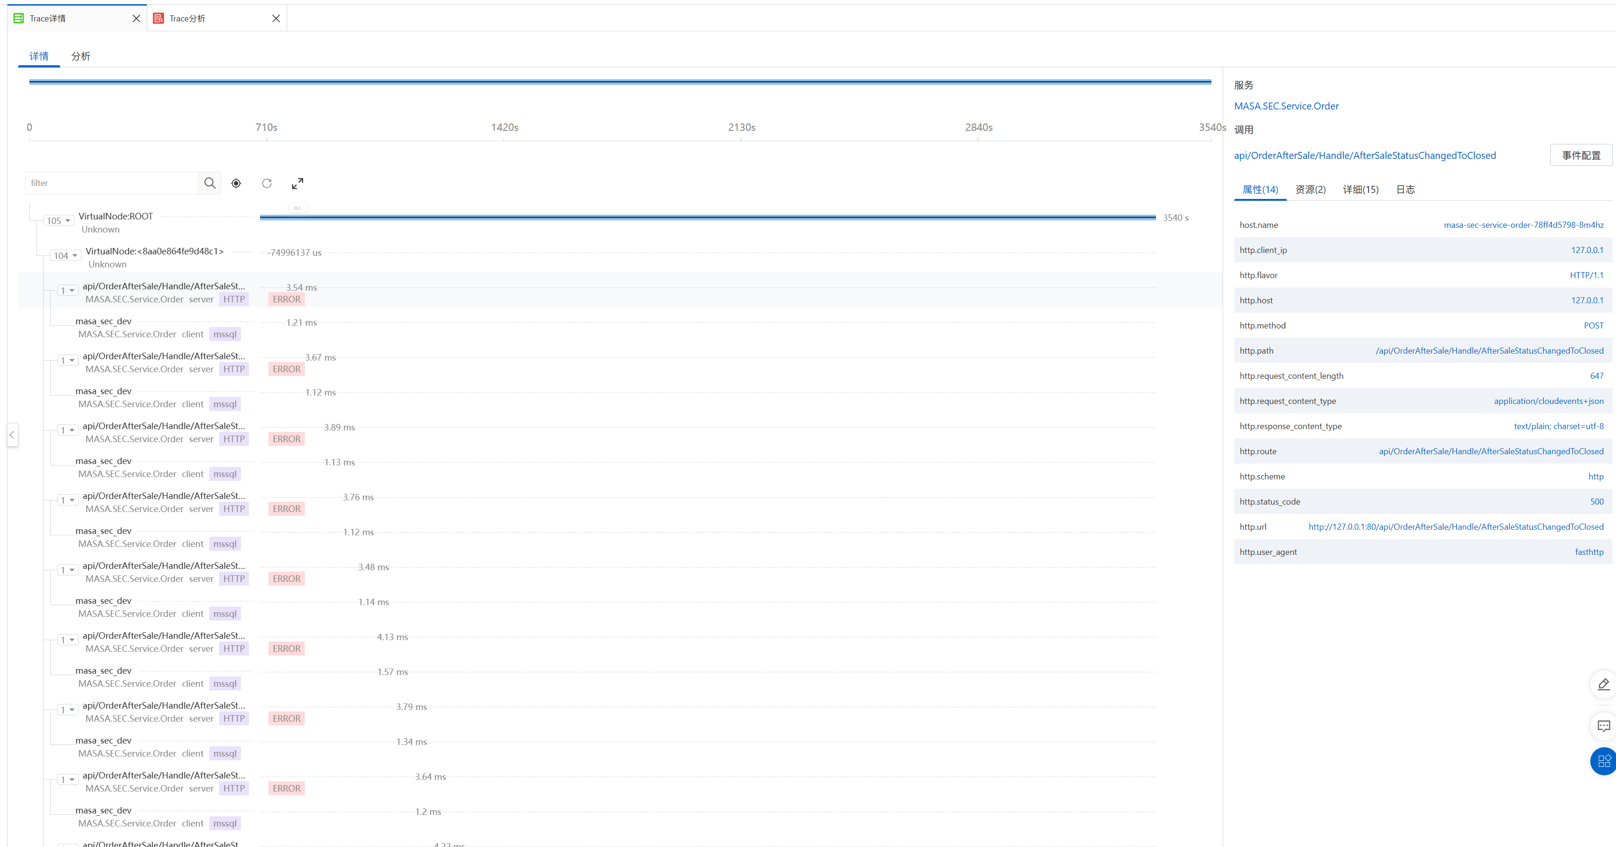
Task: Click the search icon beside the filter box
Action: pos(210,183)
